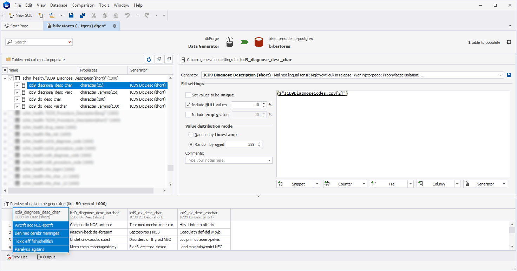The image size is (517, 271).
Task: Open the Snippet button dropdown arrow
Action: click(x=317, y=184)
